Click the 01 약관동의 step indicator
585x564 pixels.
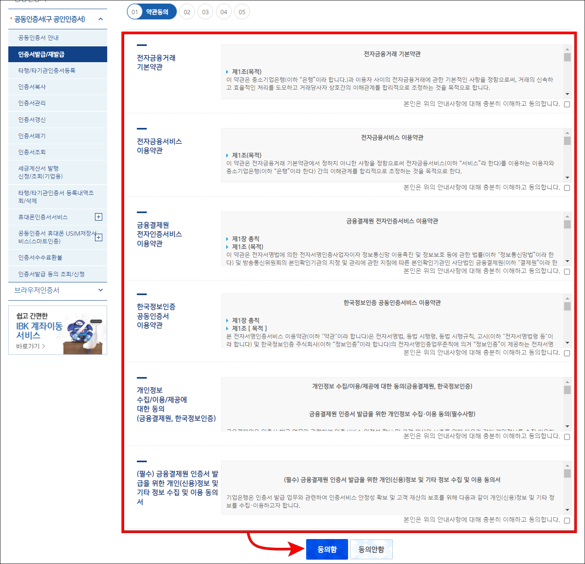151,11
